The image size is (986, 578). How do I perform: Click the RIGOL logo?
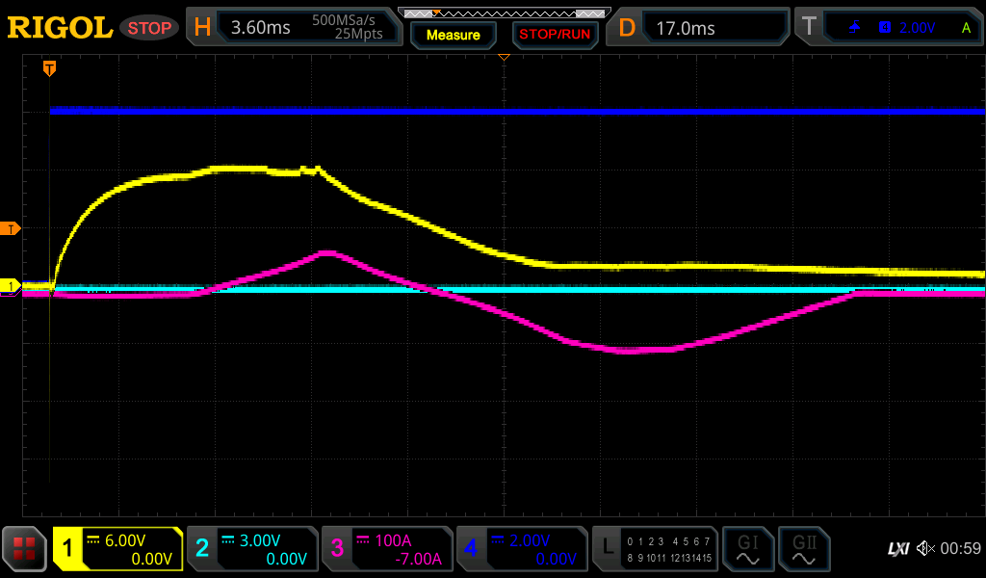60,27
